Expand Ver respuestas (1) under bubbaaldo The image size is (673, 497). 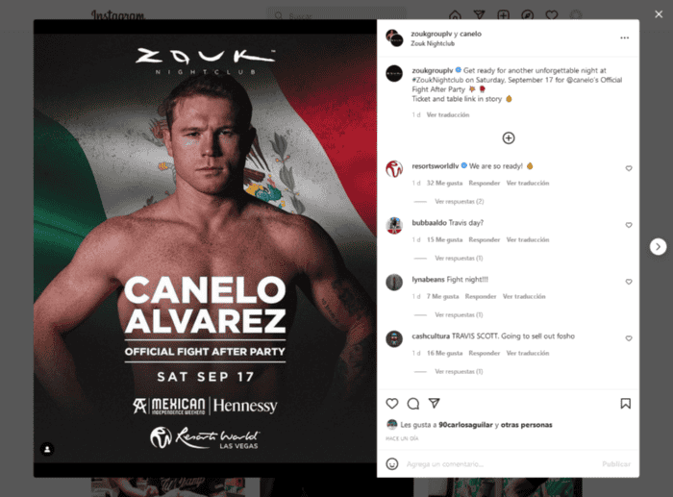click(459, 258)
